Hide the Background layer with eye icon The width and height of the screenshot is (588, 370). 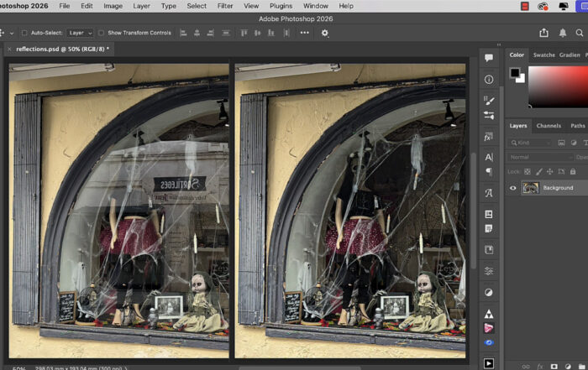[512, 188]
